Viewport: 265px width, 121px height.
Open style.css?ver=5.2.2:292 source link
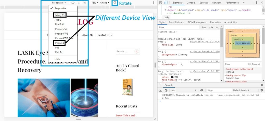click(x=205, y=61)
